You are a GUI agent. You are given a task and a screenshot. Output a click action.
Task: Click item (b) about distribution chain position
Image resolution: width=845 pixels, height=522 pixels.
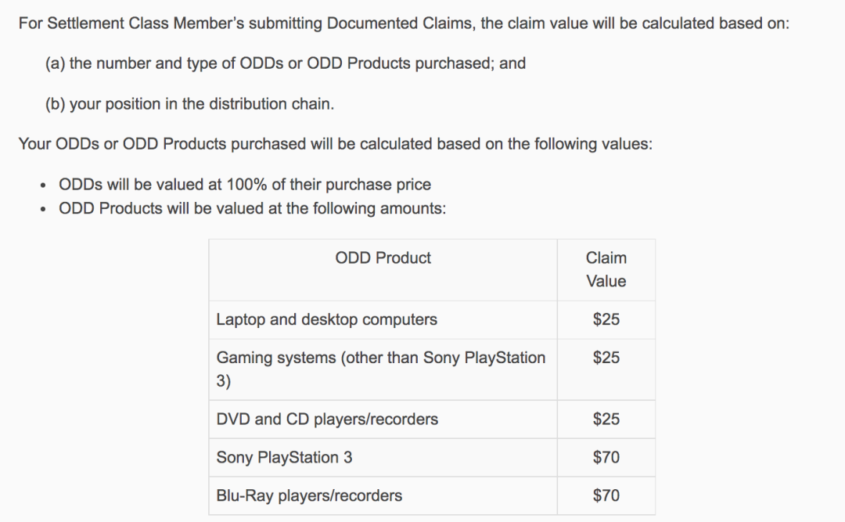189,103
